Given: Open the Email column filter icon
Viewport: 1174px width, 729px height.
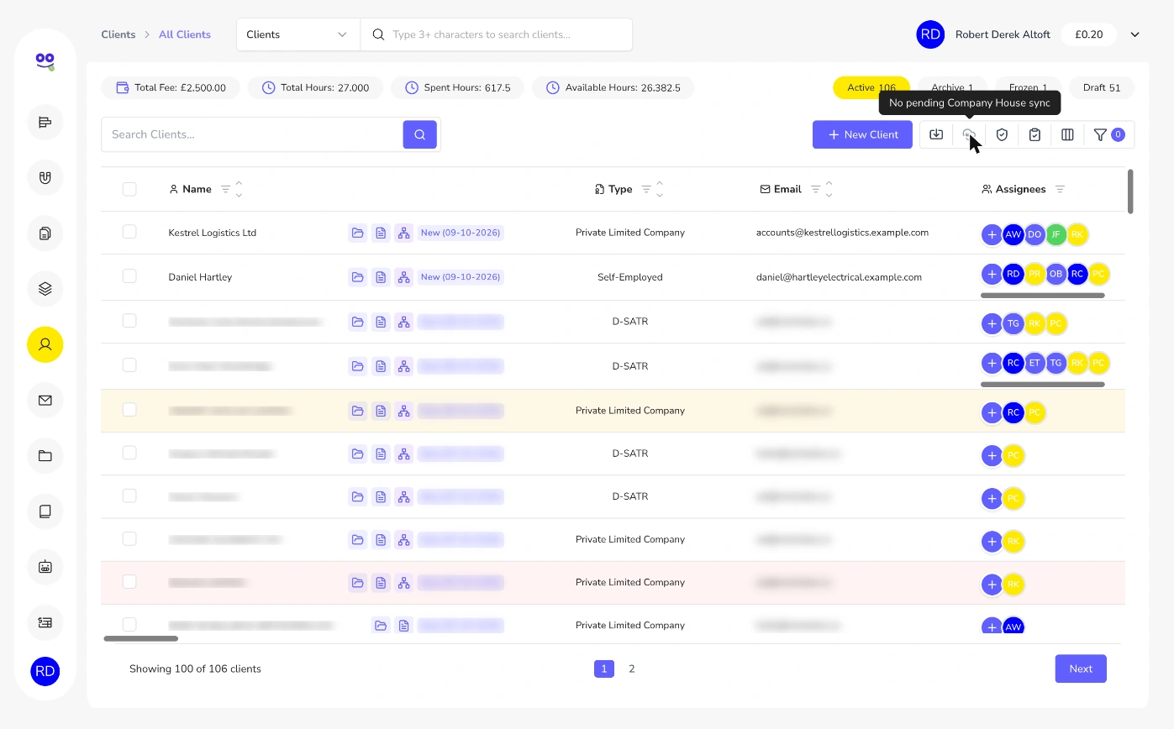Looking at the screenshot, I should 815,190.
